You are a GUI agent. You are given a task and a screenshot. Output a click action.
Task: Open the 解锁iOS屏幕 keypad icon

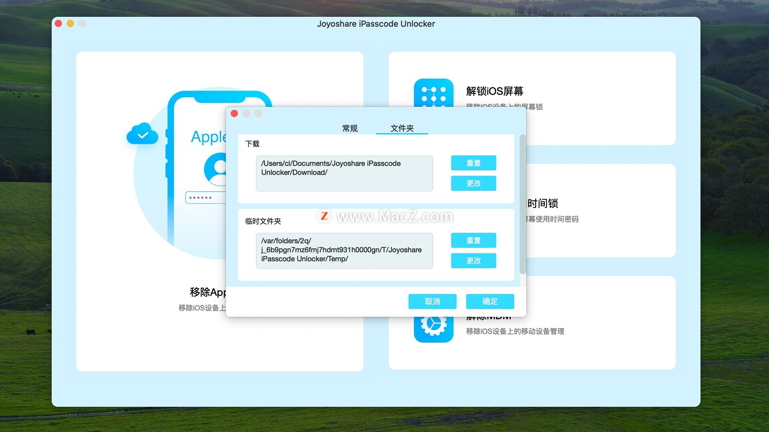click(x=433, y=93)
